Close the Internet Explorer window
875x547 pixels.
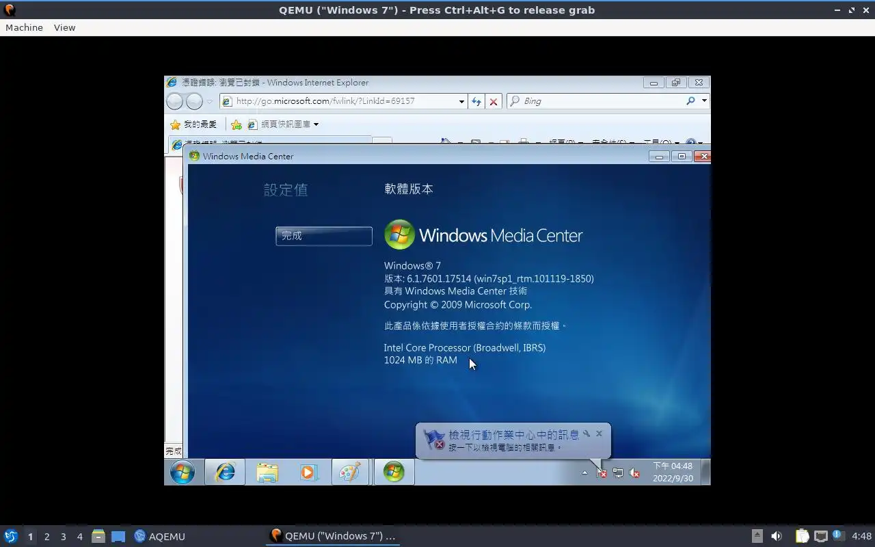698,83
